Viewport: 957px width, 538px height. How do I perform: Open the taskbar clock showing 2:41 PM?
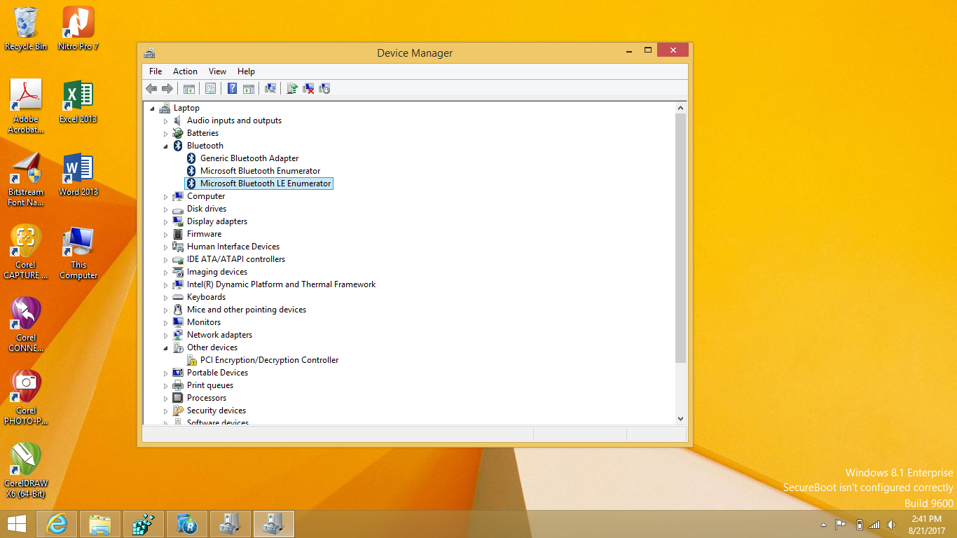point(926,524)
